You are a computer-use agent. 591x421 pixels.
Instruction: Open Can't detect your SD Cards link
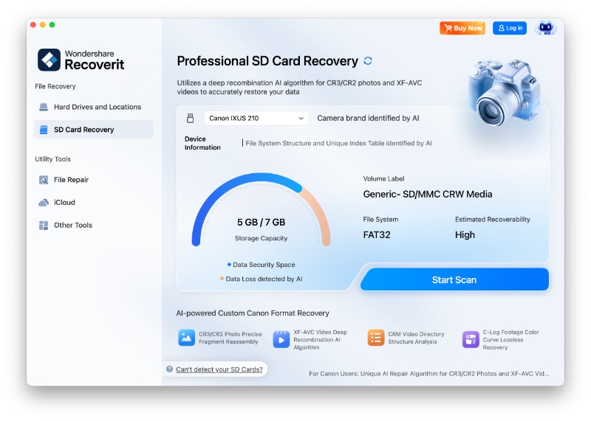[219, 369]
